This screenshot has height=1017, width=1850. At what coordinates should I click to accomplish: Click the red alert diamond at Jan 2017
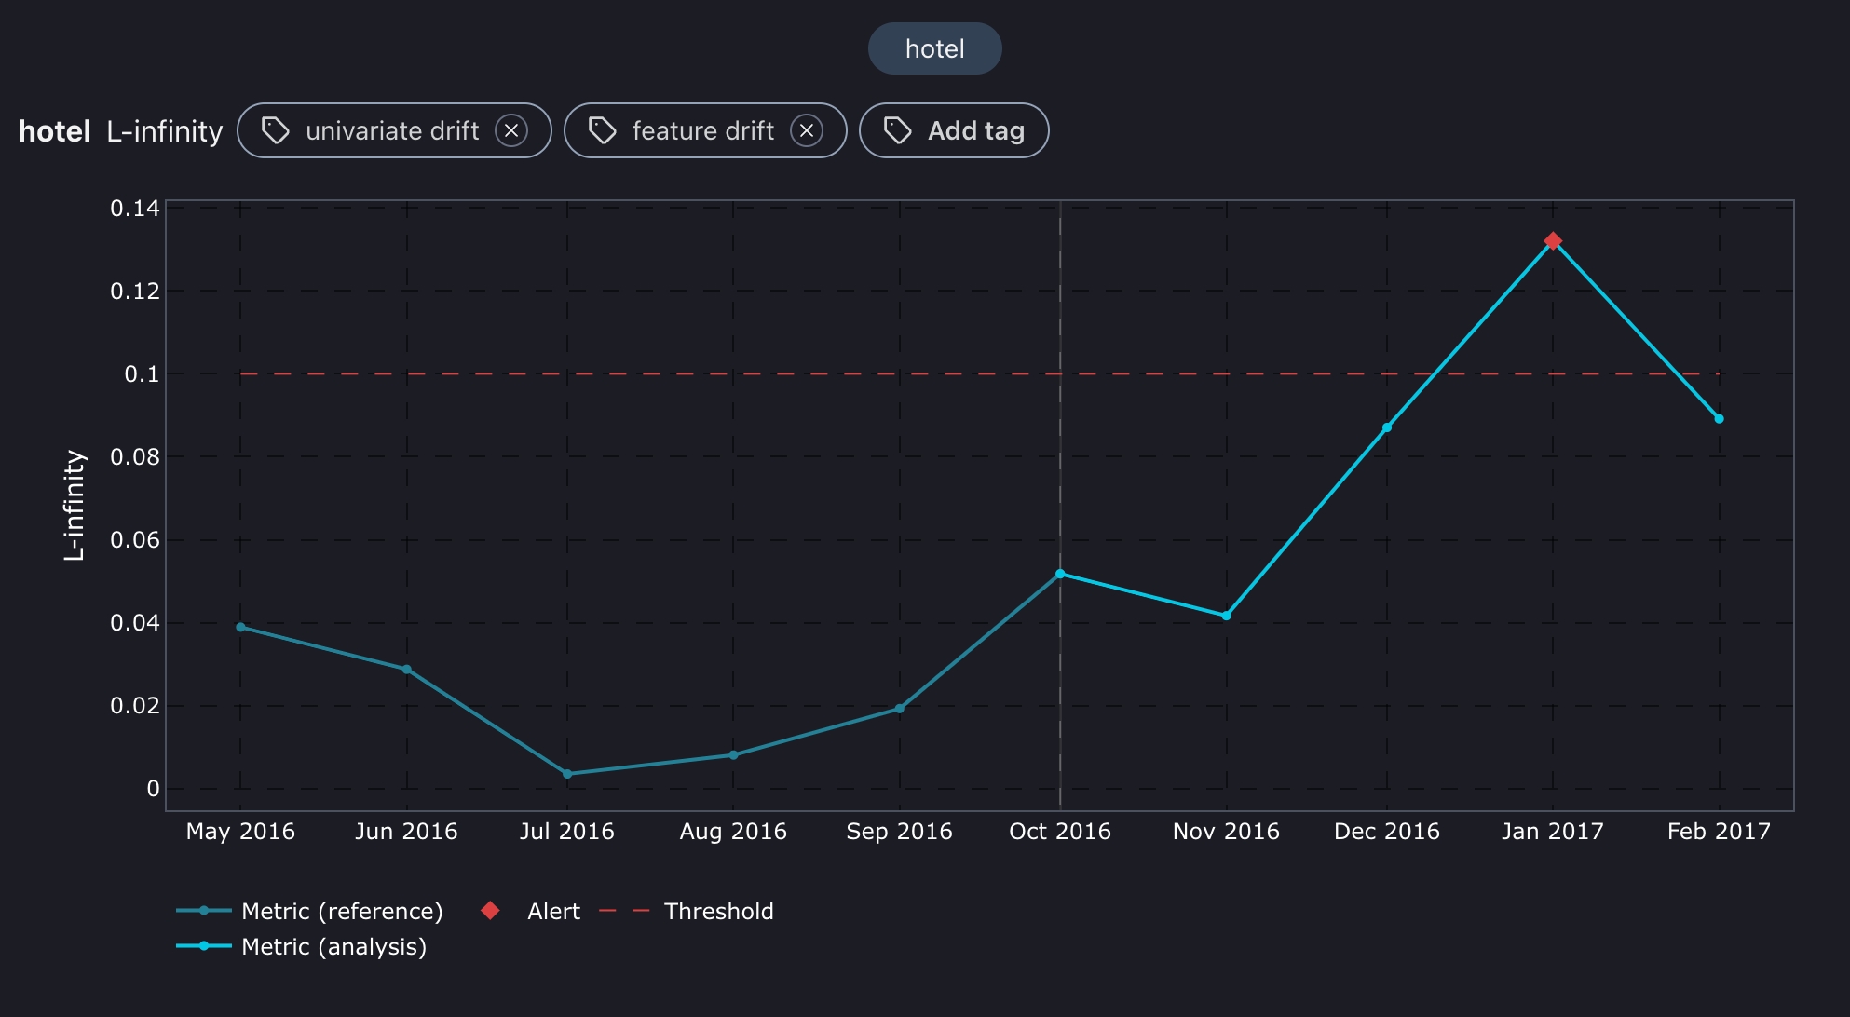pyautogui.click(x=1553, y=241)
